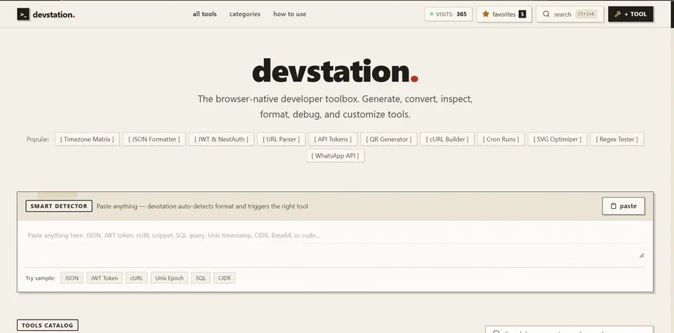674x333 pixels.
Task: Open the categories menu
Action: click(x=245, y=14)
